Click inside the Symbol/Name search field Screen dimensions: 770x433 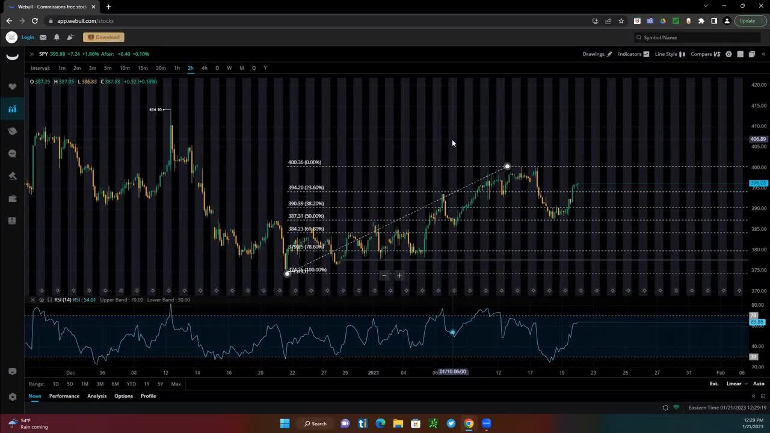click(x=692, y=37)
